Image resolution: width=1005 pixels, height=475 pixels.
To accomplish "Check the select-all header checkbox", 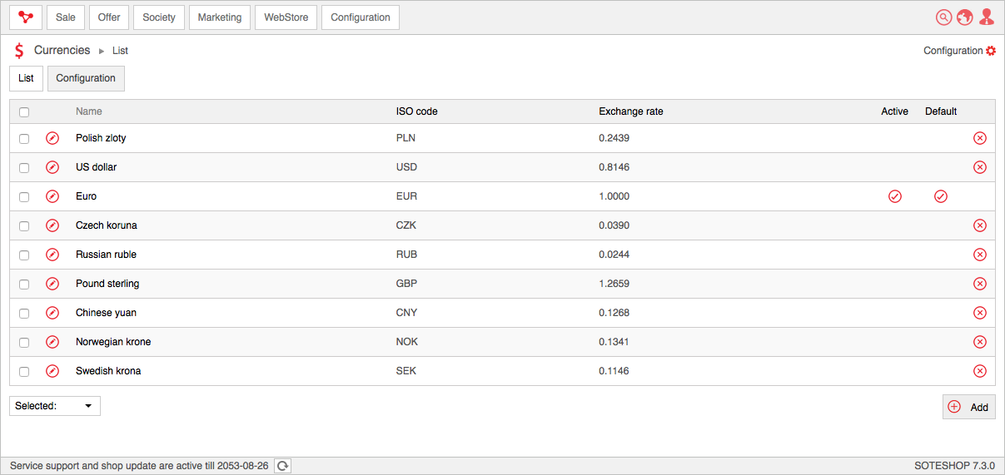I will [24, 112].
